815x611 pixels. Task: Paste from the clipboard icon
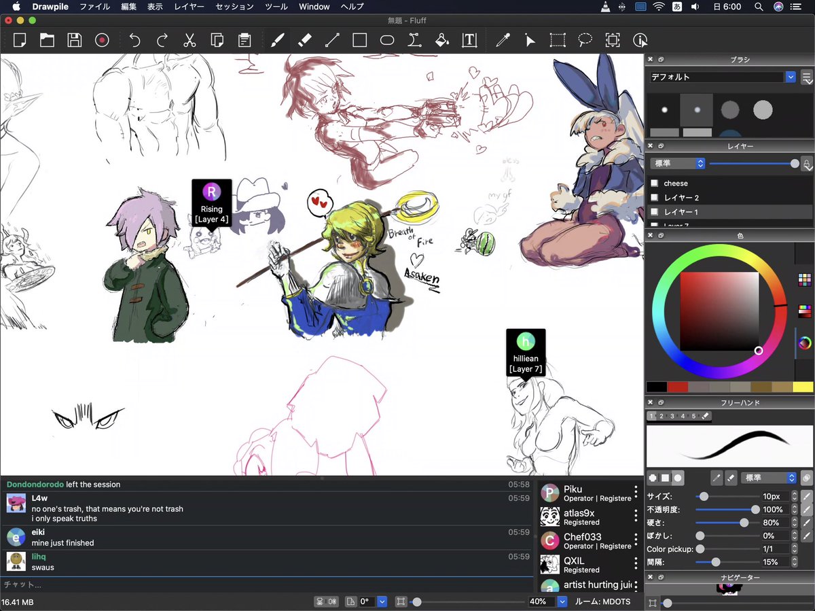coord(244,41)
